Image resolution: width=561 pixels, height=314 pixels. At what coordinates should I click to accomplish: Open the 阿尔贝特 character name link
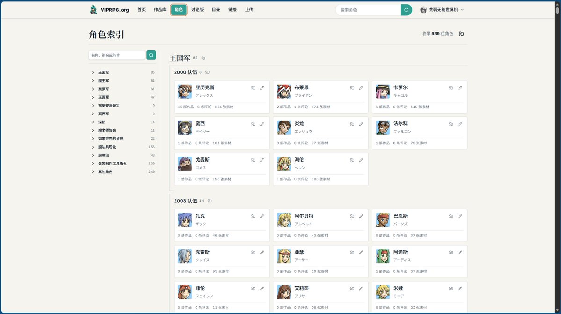click(x=304, y=216)
